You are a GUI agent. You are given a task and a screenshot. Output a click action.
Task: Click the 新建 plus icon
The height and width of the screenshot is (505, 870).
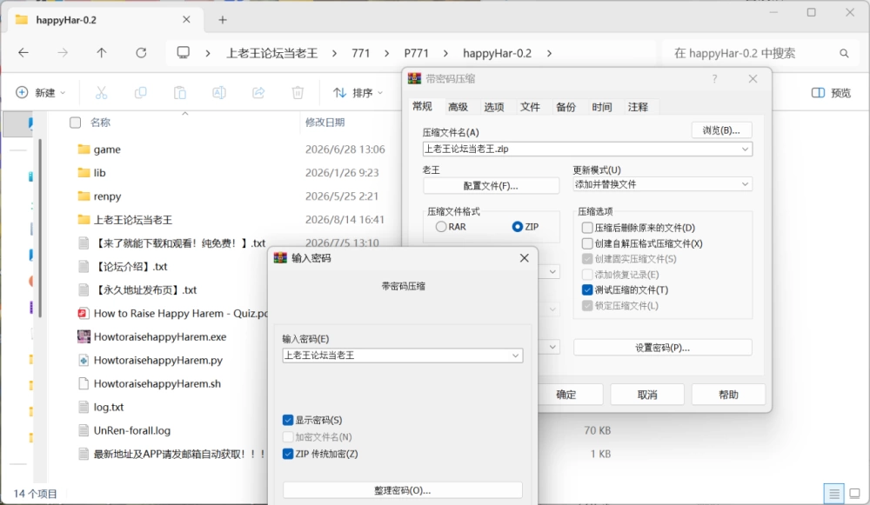[x=22, y=93]
